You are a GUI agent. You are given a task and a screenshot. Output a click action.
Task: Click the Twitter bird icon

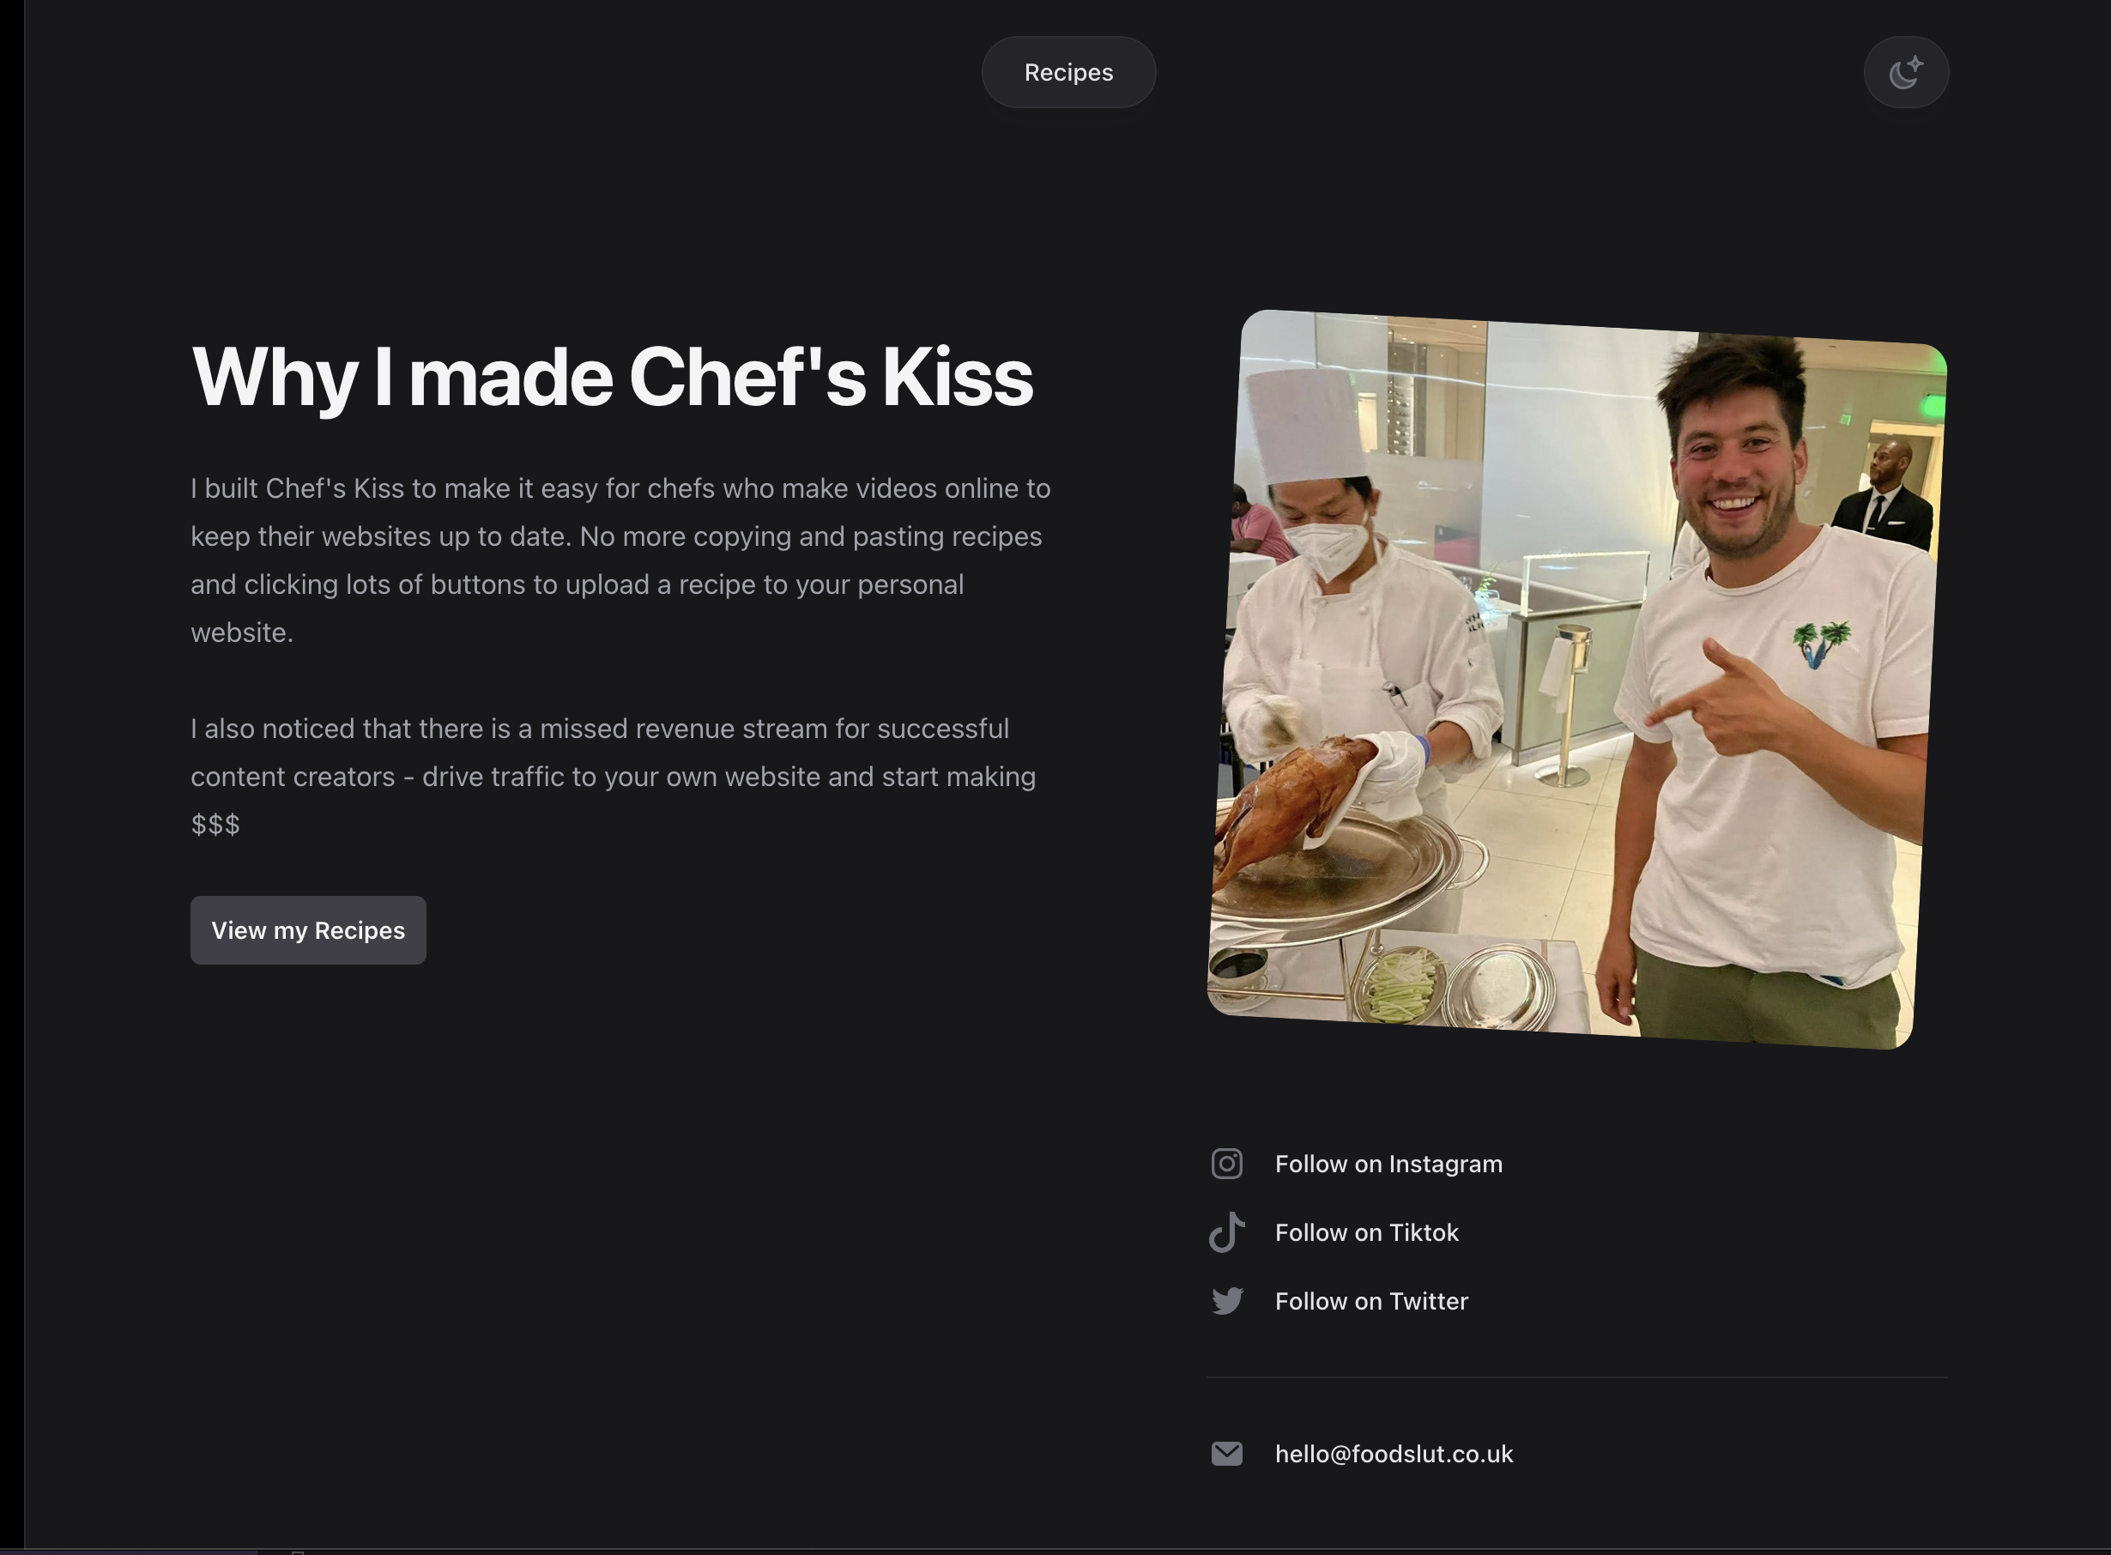[1226, 1302]
